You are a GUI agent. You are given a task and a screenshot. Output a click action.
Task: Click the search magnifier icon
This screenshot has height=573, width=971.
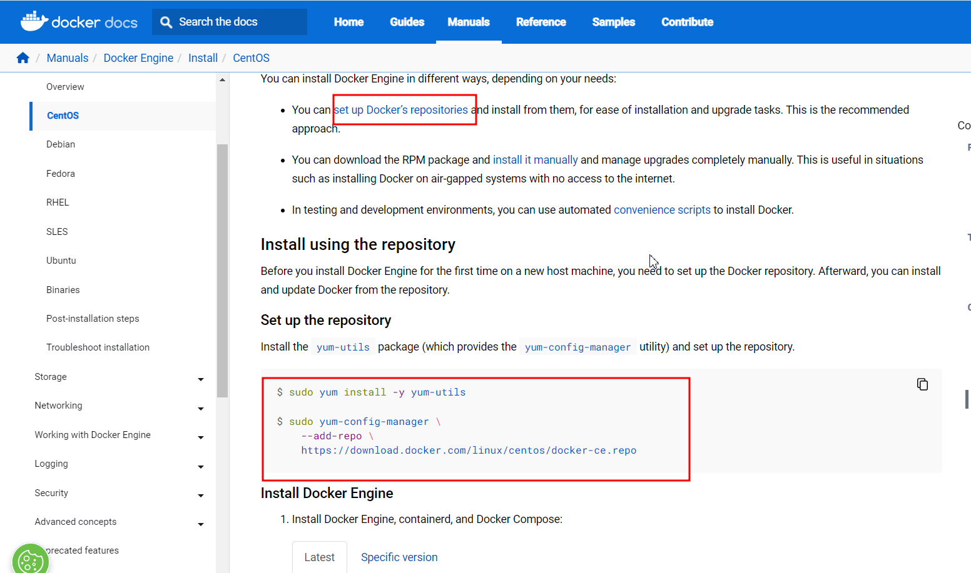click(x=166, y=22)
